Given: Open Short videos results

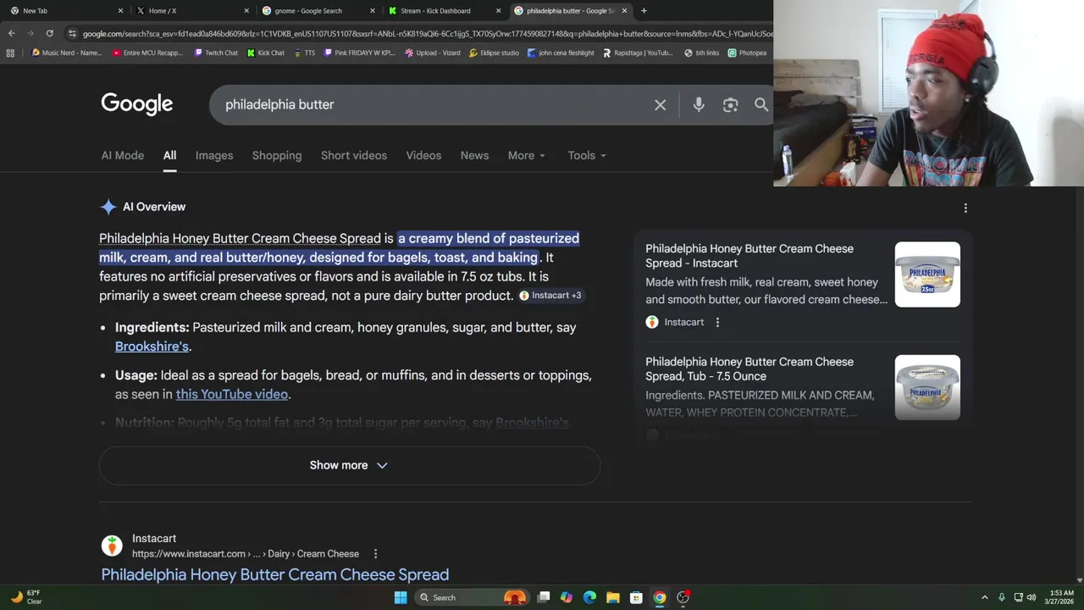Looking at the screenshot, I should click(354, 156).
